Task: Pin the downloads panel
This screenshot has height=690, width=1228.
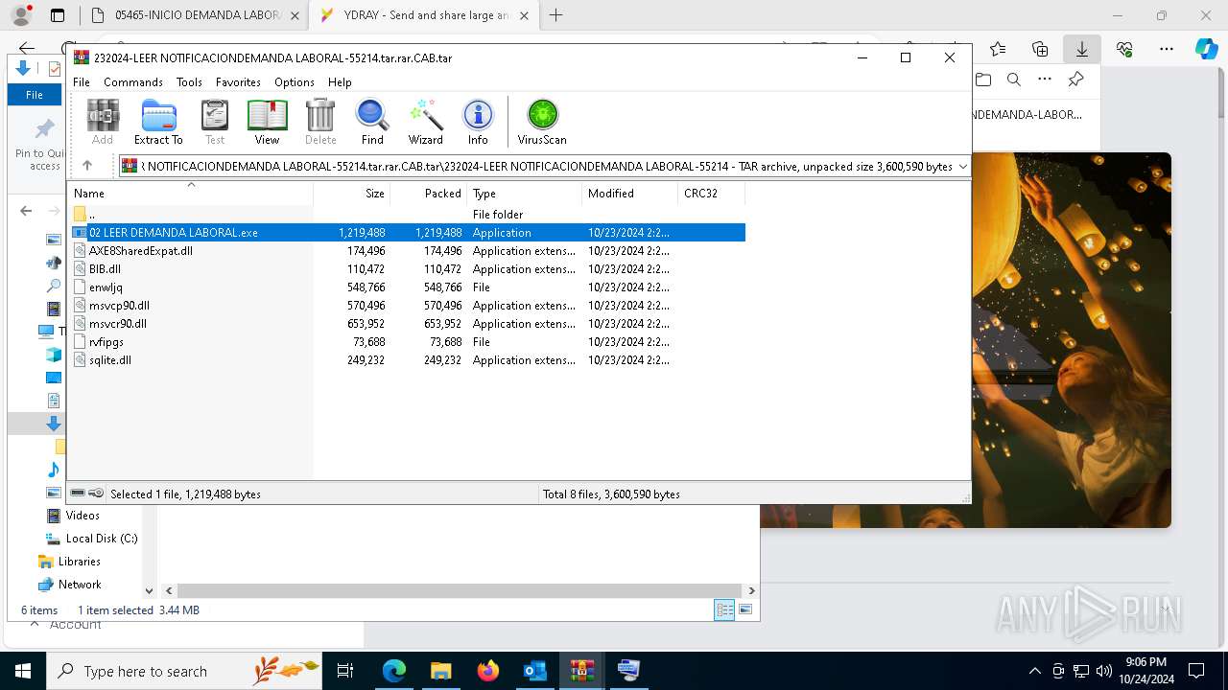Action: click(1076, 80)
